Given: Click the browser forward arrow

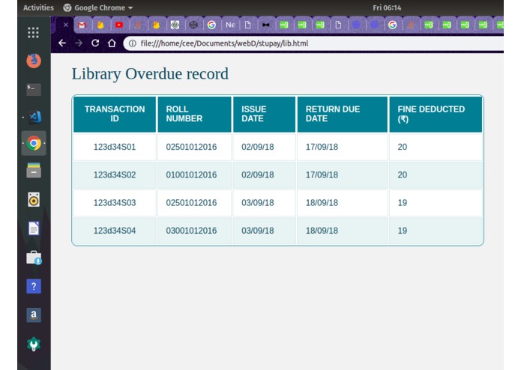Looking at the screenshot, I should [79, 43].
